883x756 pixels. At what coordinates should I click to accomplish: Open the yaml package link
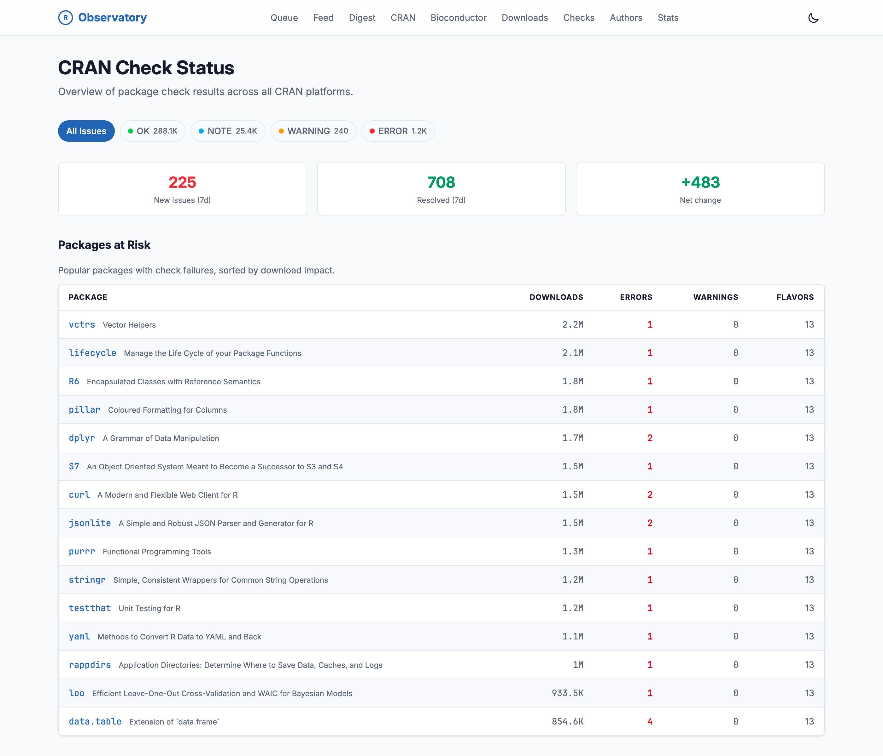coord(79,636)
